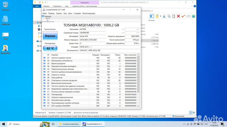Image resolution: width=227 pixels, height=127 pixels.
Task: Click the clipboard paste icon in Explorer toolbar
Action: coord(174,16)
